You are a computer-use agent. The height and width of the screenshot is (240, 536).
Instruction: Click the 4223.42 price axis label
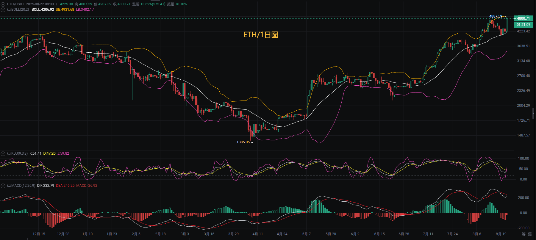click(524, 31)
